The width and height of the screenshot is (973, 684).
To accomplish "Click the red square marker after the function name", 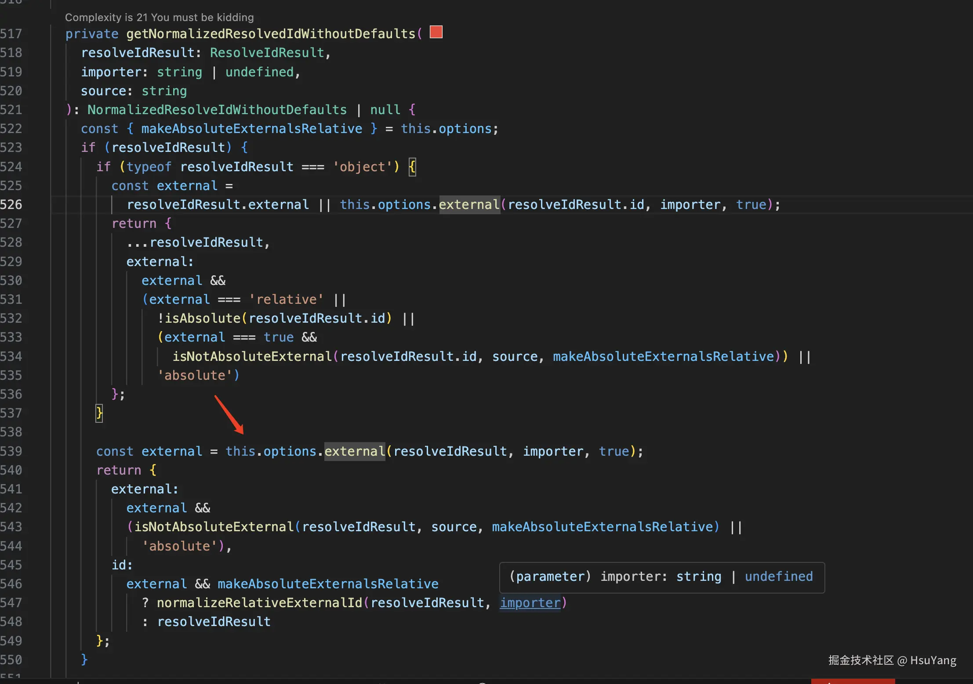I will point(436,32).
